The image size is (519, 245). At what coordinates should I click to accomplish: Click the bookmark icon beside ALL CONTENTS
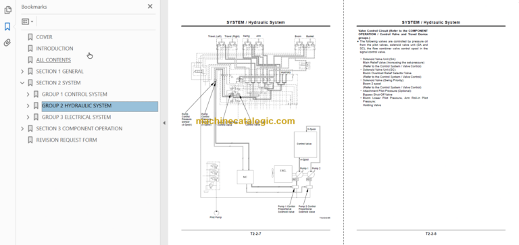[x=30, y=60]
